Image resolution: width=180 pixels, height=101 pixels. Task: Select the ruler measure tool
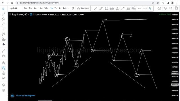point(4,51)
